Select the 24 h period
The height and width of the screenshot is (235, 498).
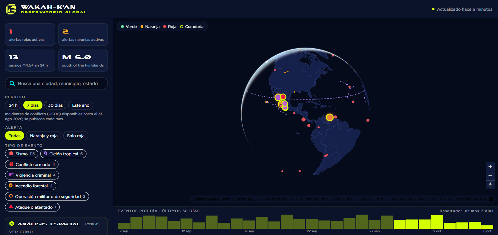[13, 105]
